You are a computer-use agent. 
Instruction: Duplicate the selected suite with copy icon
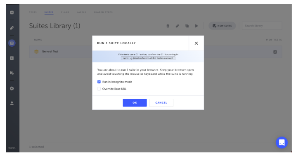tap(187, 26)
